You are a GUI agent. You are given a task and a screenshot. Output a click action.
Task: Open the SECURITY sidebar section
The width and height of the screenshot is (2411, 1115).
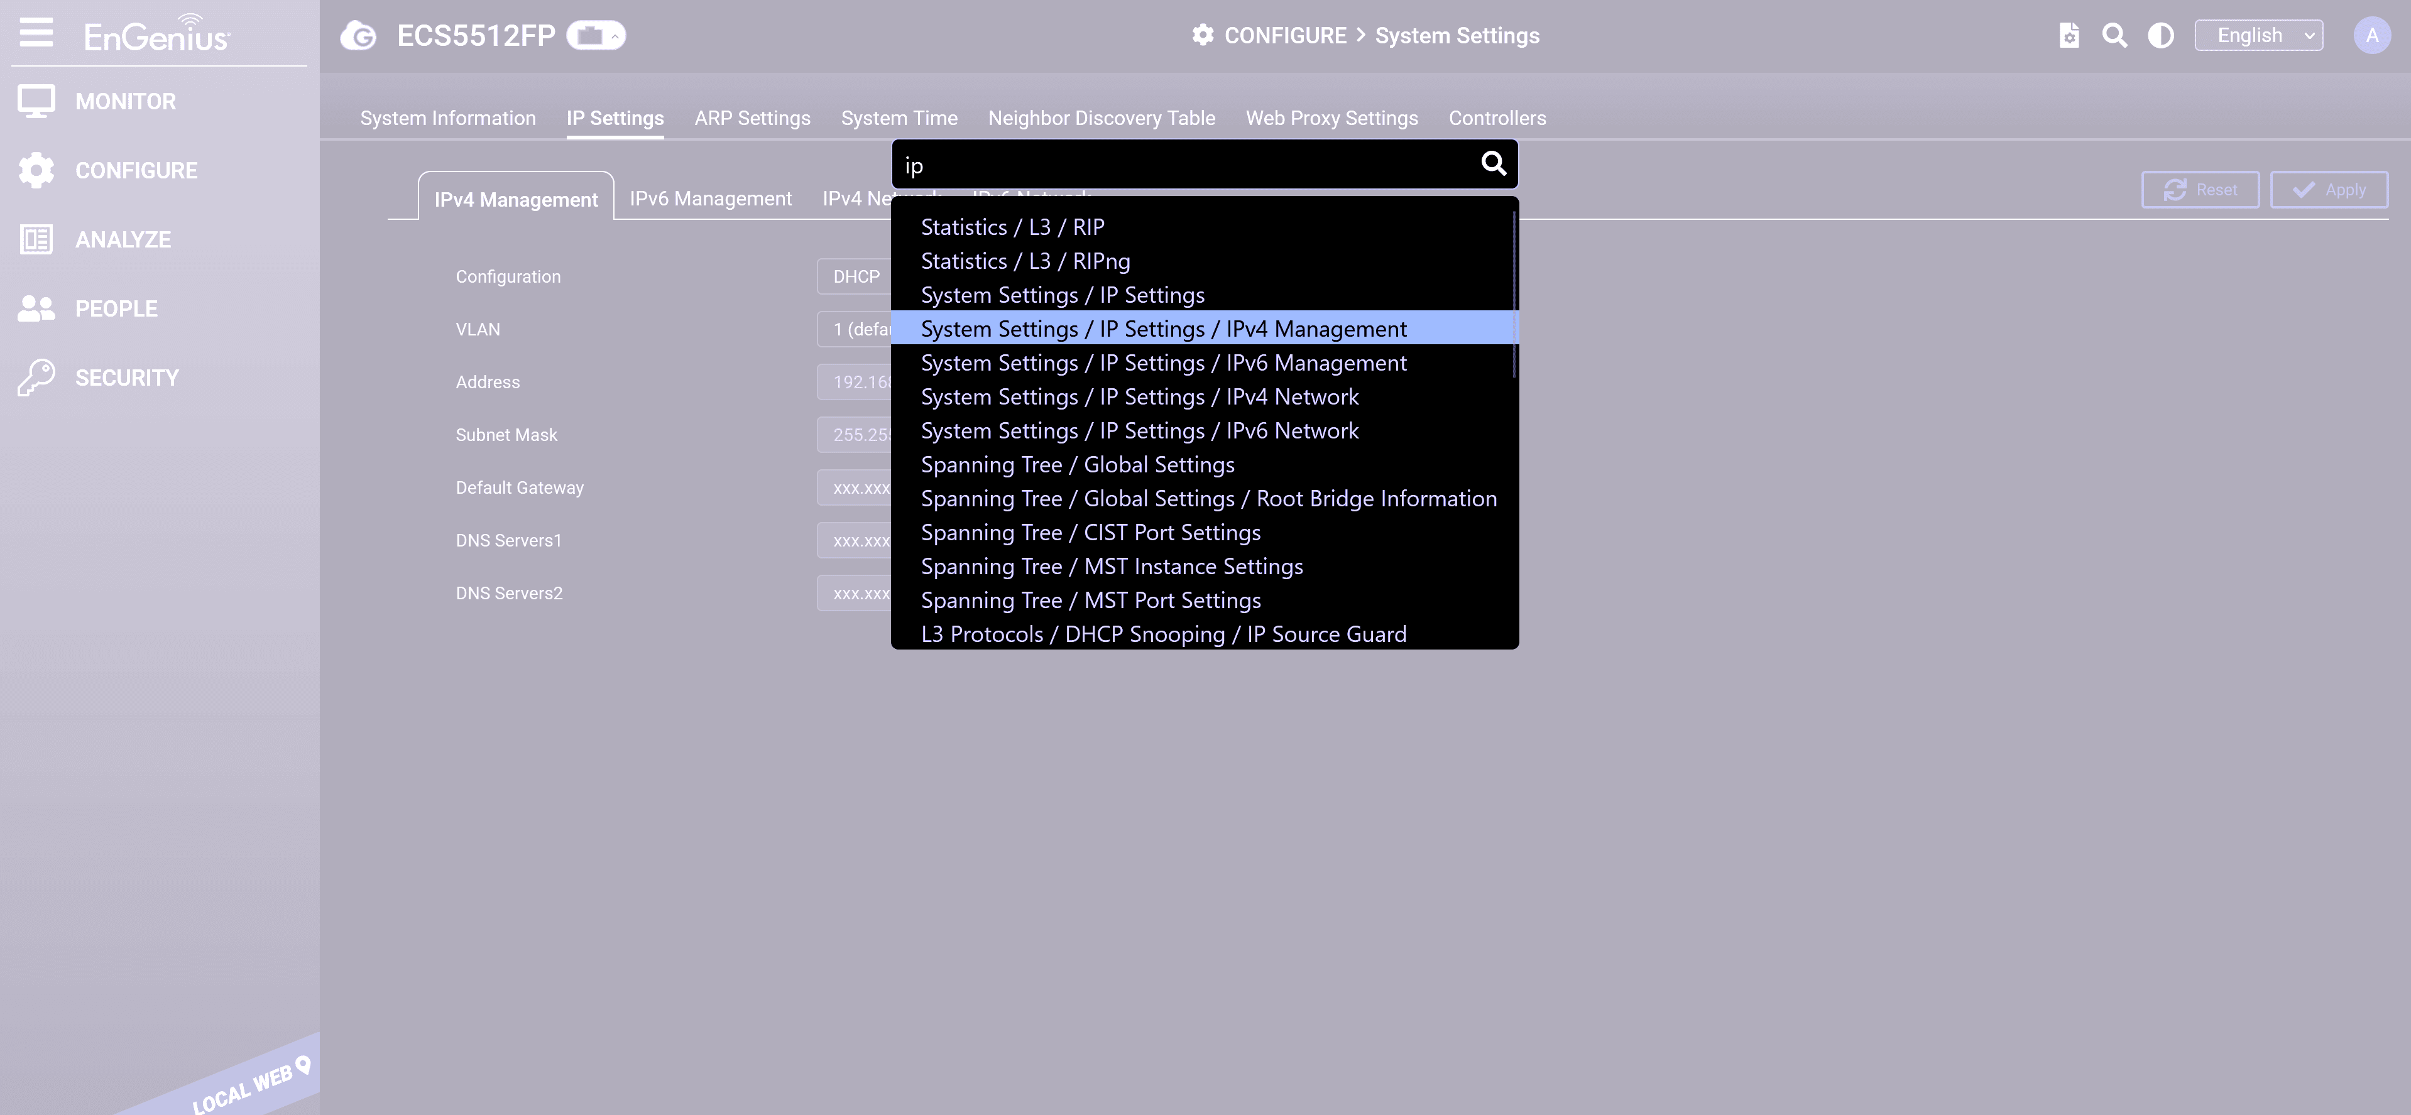click(x=126, y=378)
